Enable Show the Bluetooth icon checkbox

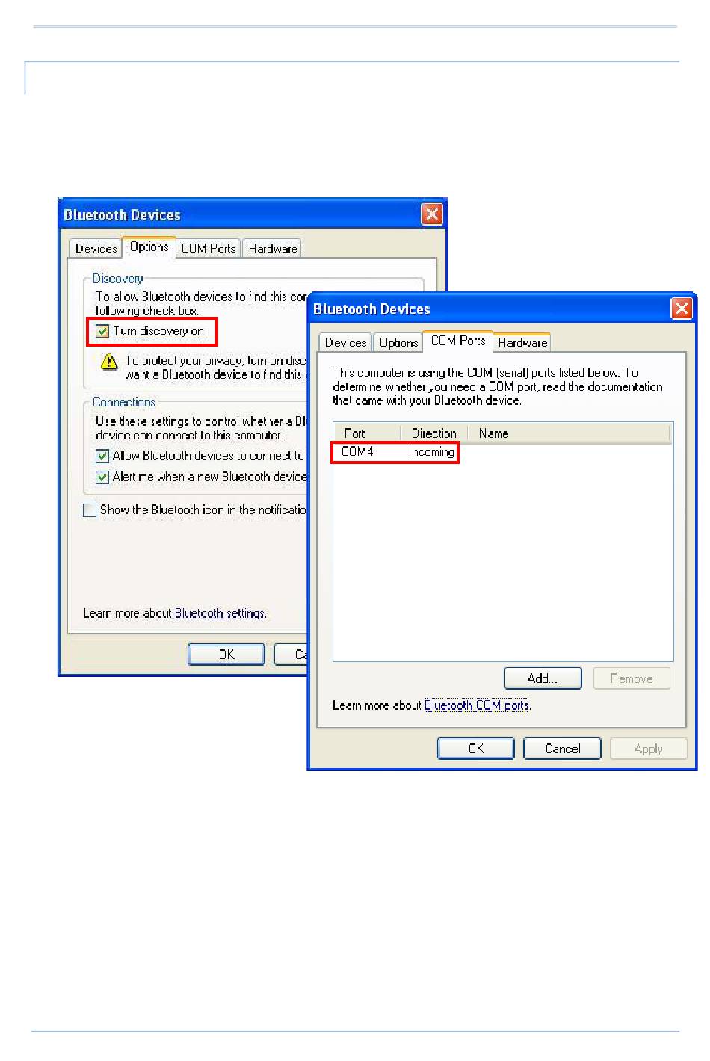click(x=90, y=510)
